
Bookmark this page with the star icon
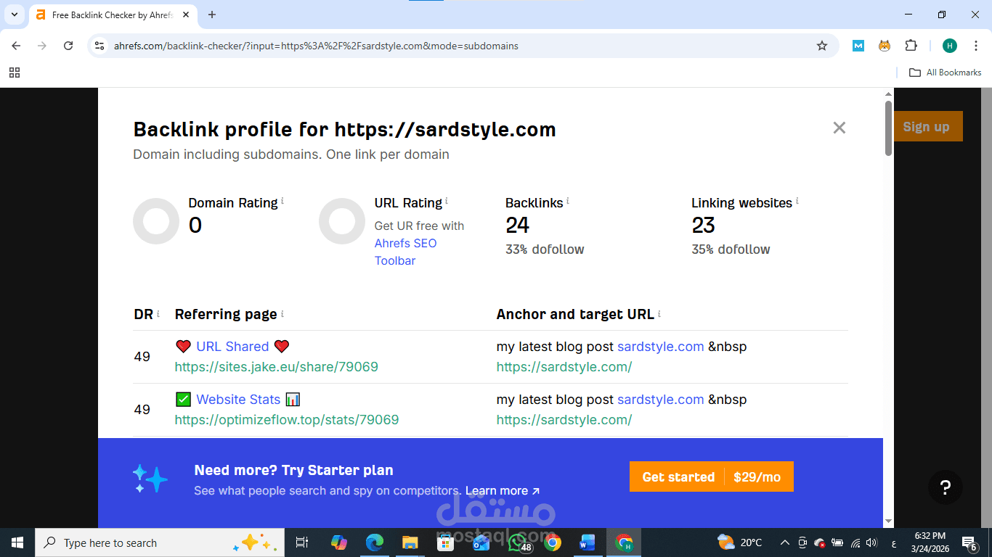tap(822, 46)
